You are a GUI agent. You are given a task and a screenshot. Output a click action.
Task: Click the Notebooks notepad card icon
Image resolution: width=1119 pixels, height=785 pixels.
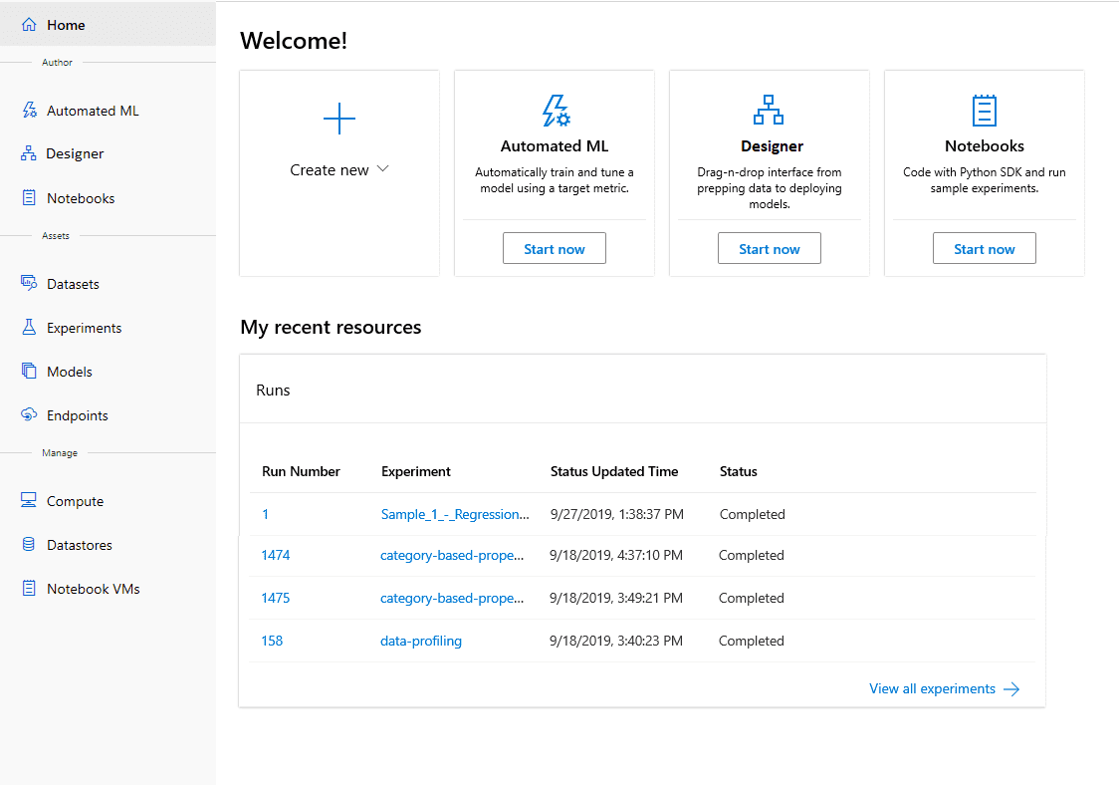click(x=985, y=111)
